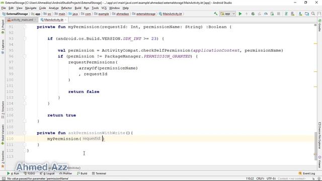Open the Window menu
Image resolution: width=322 pixels, height=181 pixels.
click(x=114, y=8)
